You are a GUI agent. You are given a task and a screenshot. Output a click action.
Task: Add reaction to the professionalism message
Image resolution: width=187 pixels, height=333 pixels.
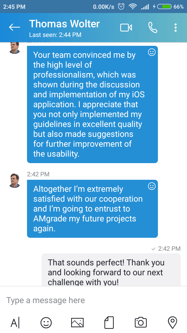(x=152, y=52)
